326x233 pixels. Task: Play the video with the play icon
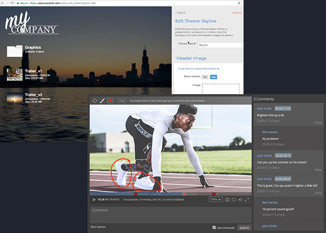[94, 200]
